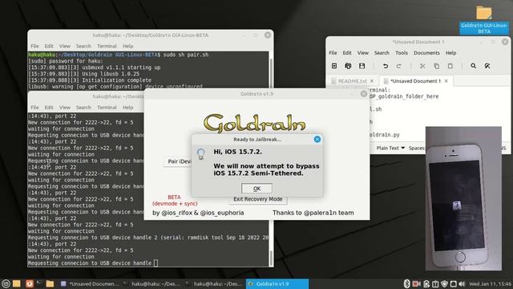The height and width of the screenshot is (289, 513).
Task: Click the Exit Recovery Mode button
Action: (258, 199)
